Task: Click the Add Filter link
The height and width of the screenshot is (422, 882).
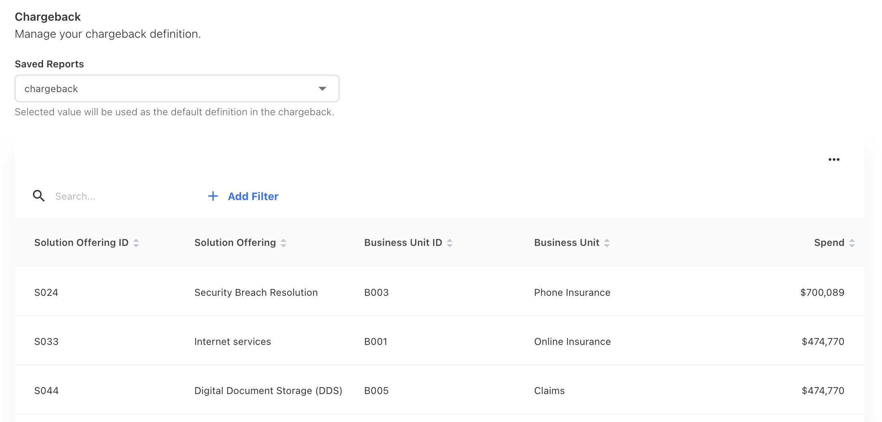Action: pos(253,196)
